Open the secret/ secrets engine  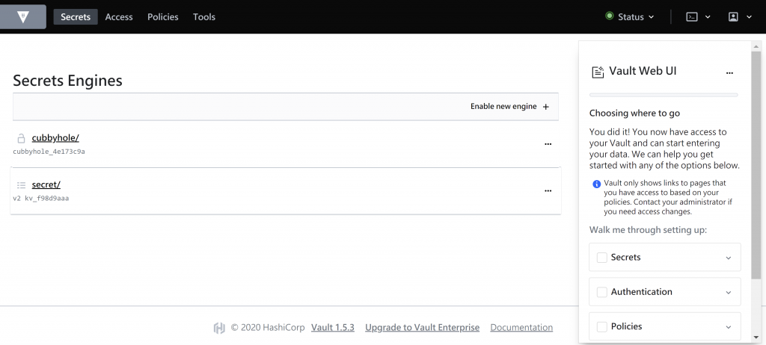tap(46, 184)
